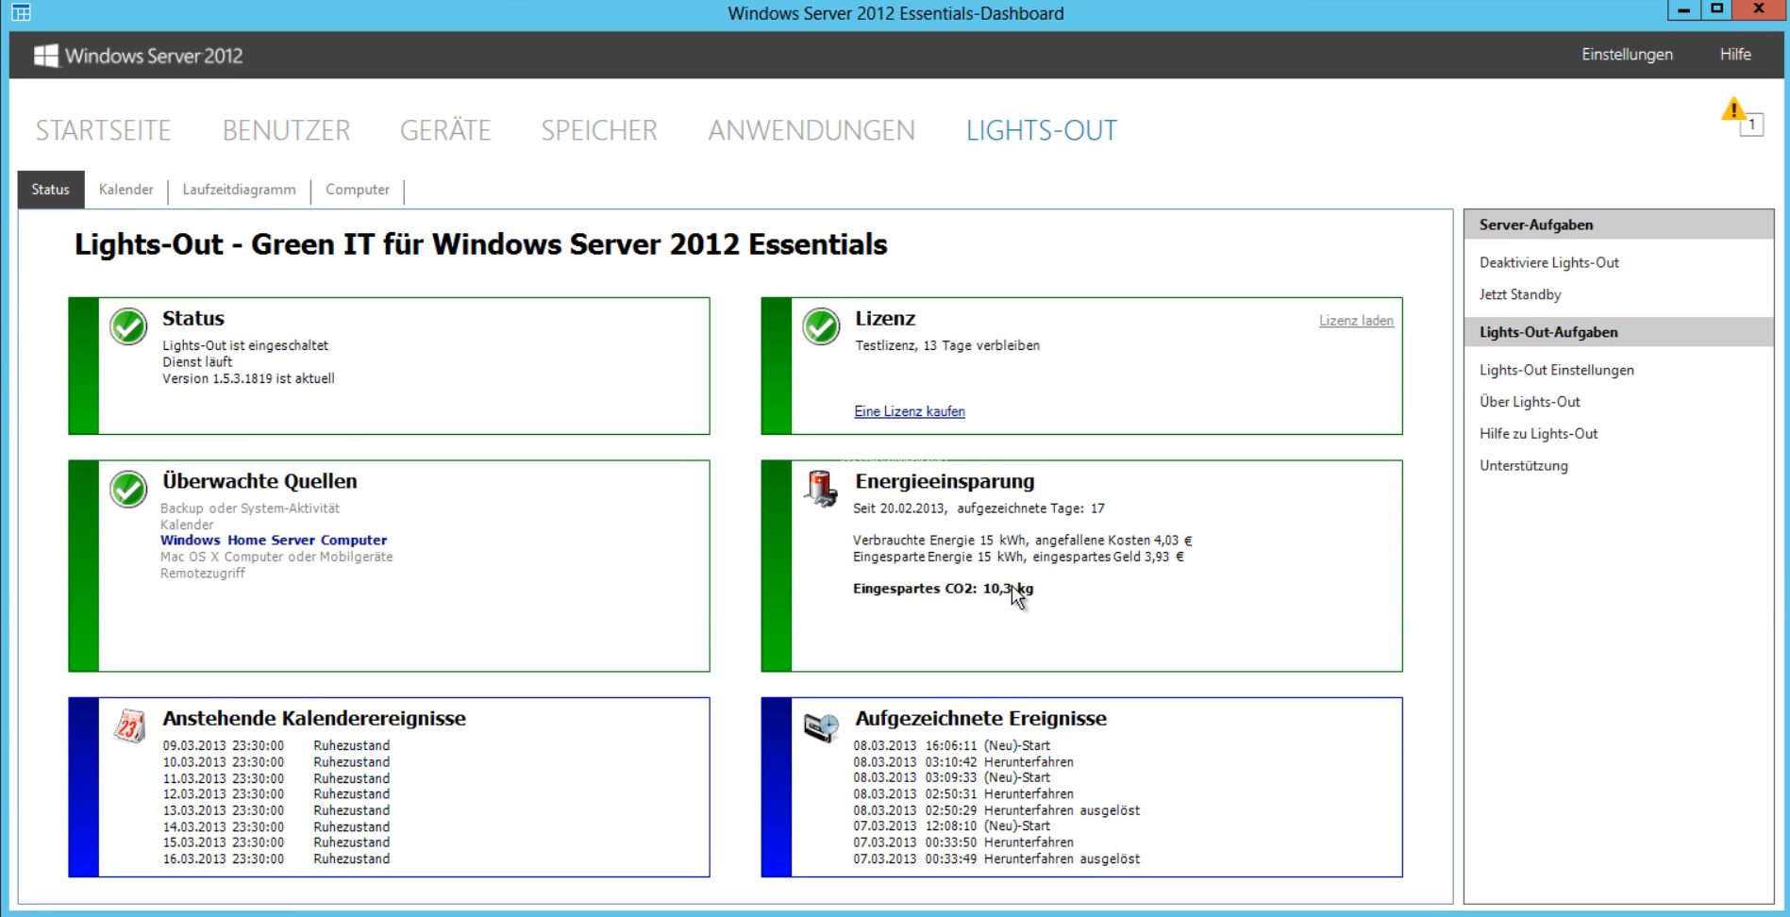Follow the Eine Lizenz kaufen link
This screenshot has height=917, width=1790.
pos(909,411)
